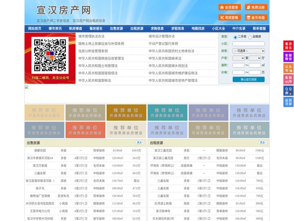Open the 公众号 side widget
294x221 pixels.
pos(288,68)
